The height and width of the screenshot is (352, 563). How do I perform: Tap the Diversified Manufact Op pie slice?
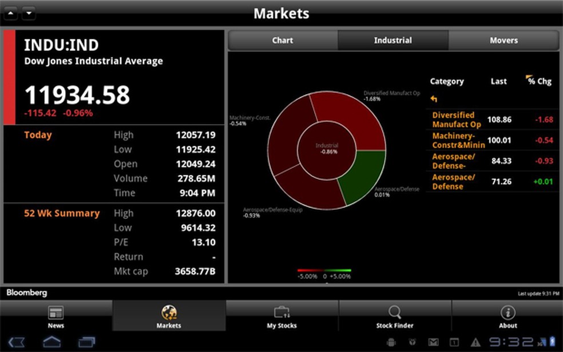(350, 118)
